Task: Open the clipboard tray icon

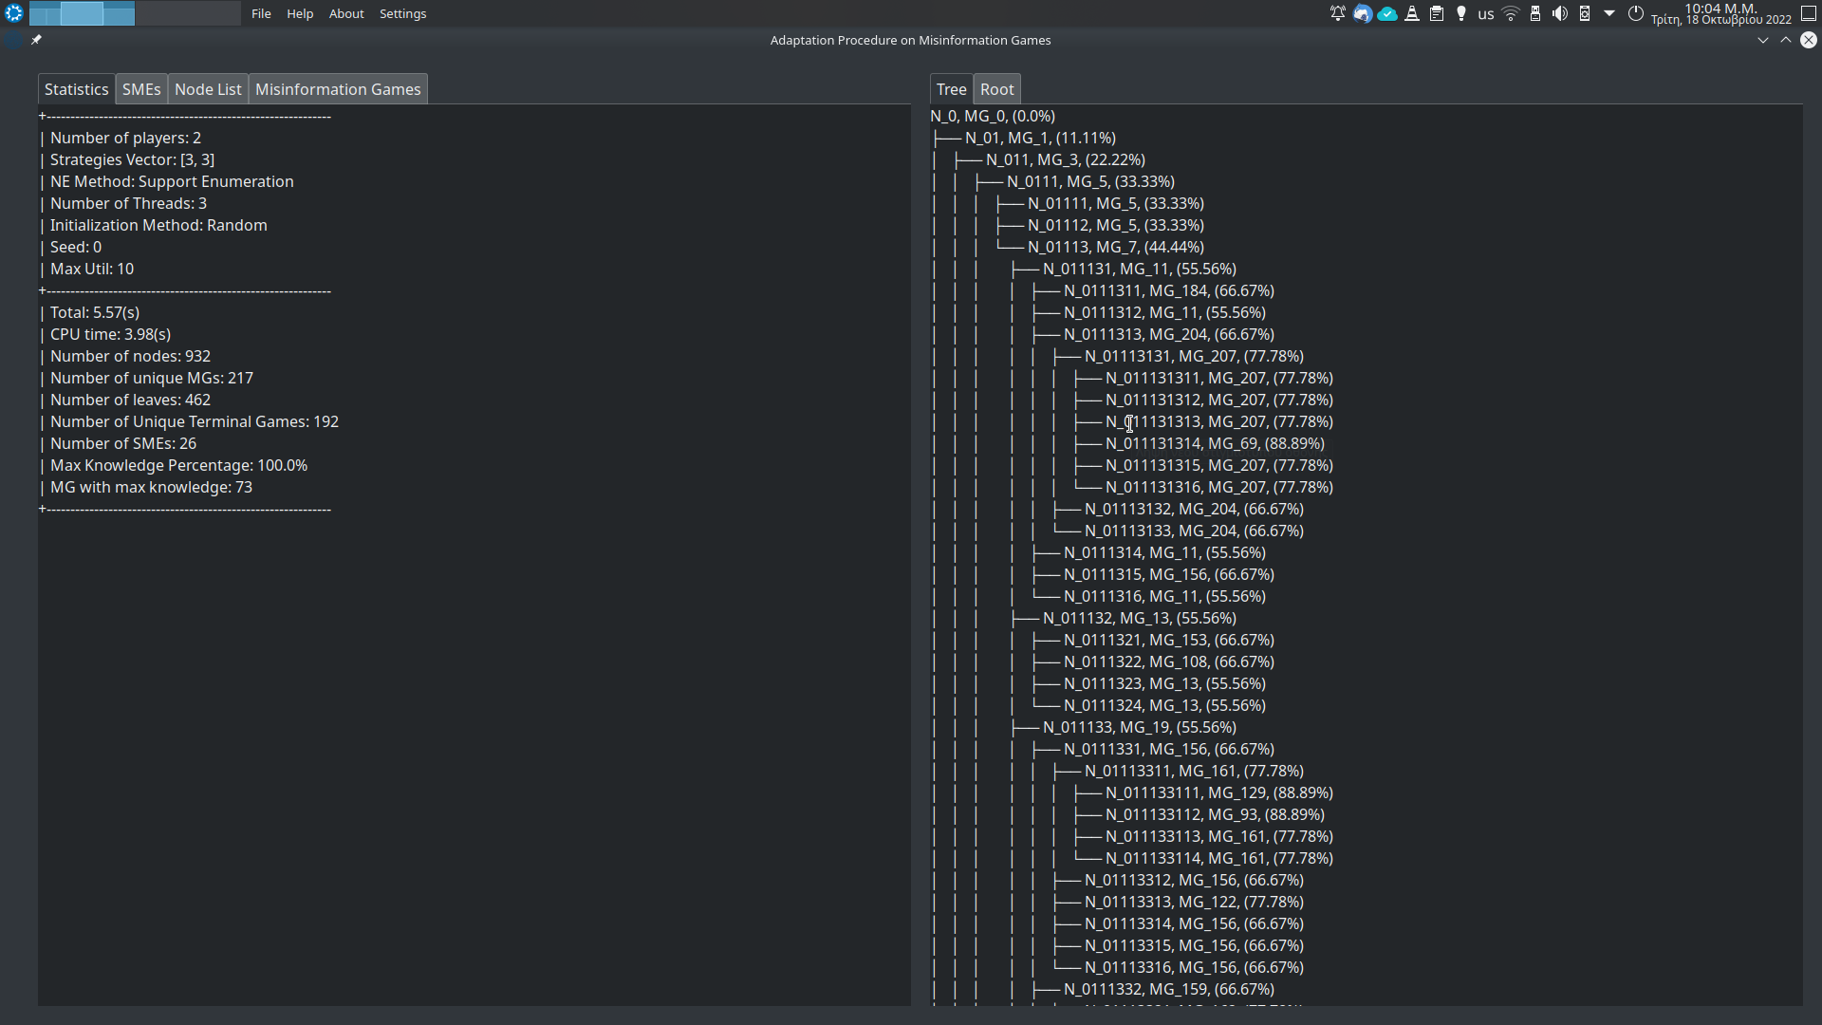Action: [x=1437, y=13]
